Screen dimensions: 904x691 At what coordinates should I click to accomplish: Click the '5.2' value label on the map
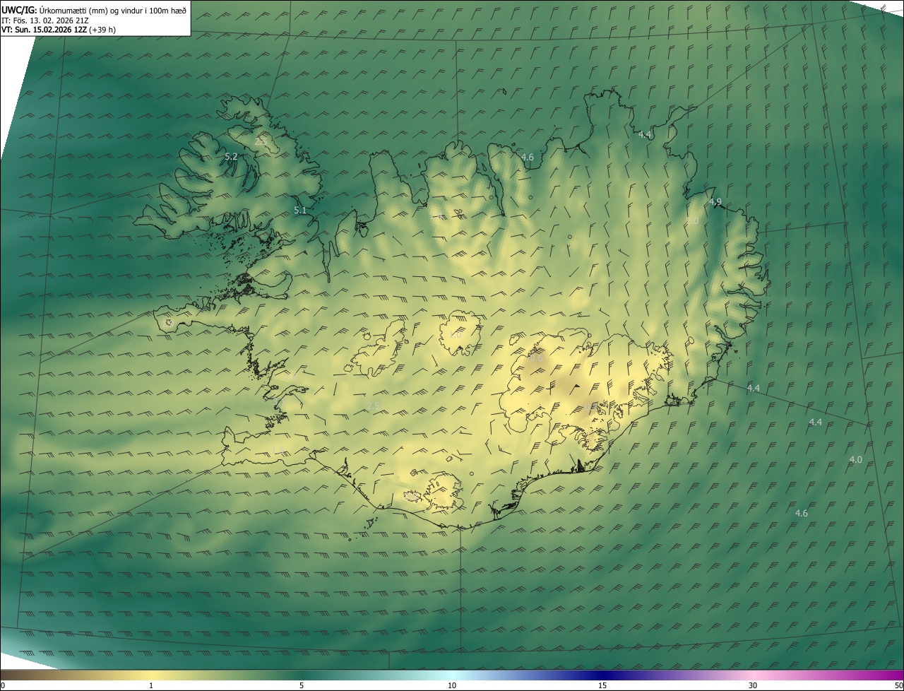point(231,156)
